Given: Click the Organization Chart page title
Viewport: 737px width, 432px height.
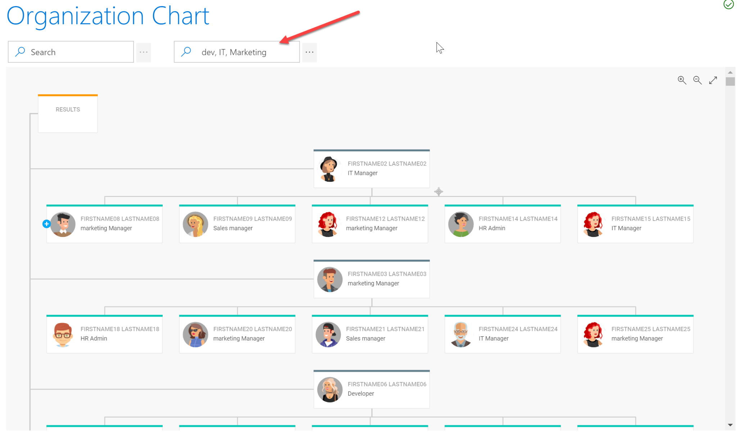Looking at the screenshot, I should [x=107, y=16].
